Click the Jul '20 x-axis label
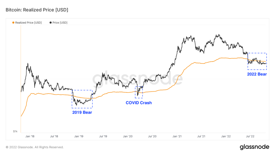The height and width of the screenshot is (154, 275). (152, 136)
